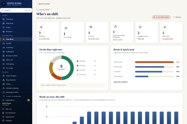Click the Working people icon on card
Image resolution: width=187 pixels, height=124 pixels.
pos(41,27)
